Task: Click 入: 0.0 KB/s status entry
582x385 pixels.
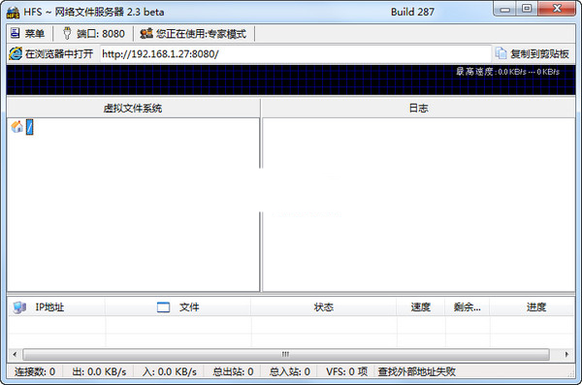Action: [x=169, y=371]
